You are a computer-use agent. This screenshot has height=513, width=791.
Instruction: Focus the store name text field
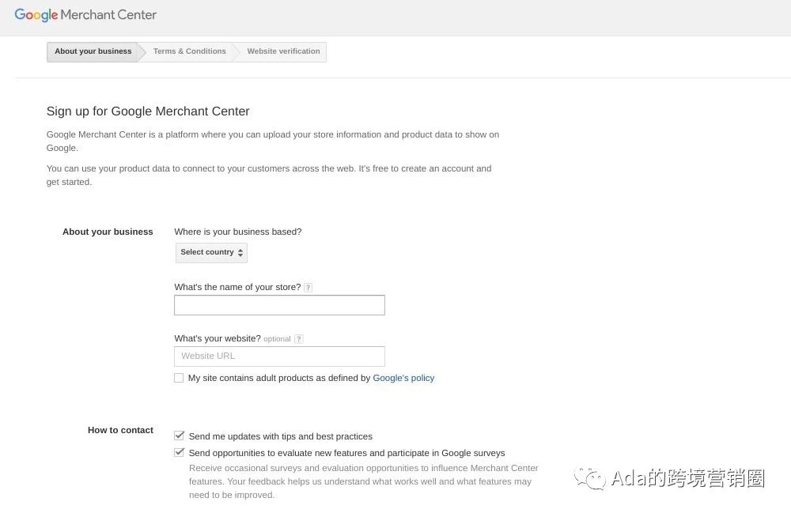pos(279,305)
